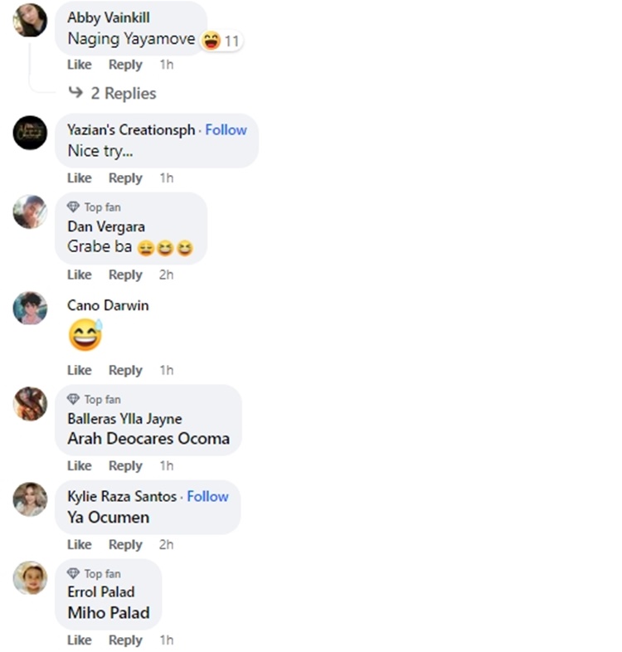The width and height of the screenshot is (622, 652).
Task: Like Dan Vergara's Grabe ba comment
Action: [80, 275]
